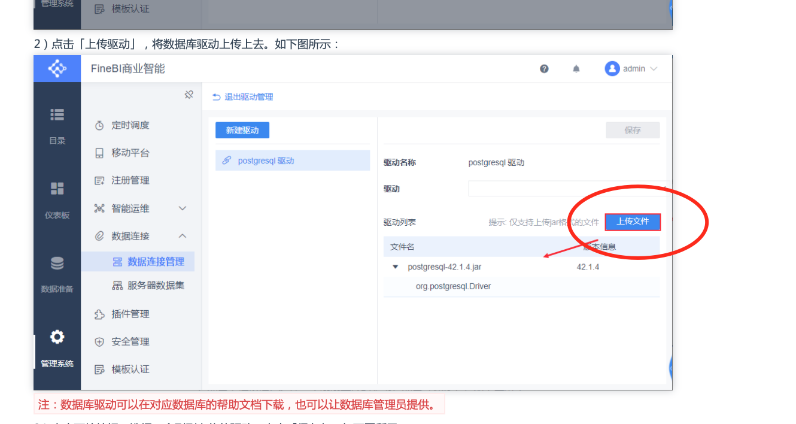Collapse the postgresql-42.1.4.jar row triangle
Viewport: 796px width, 424px height.
(395, 267)
